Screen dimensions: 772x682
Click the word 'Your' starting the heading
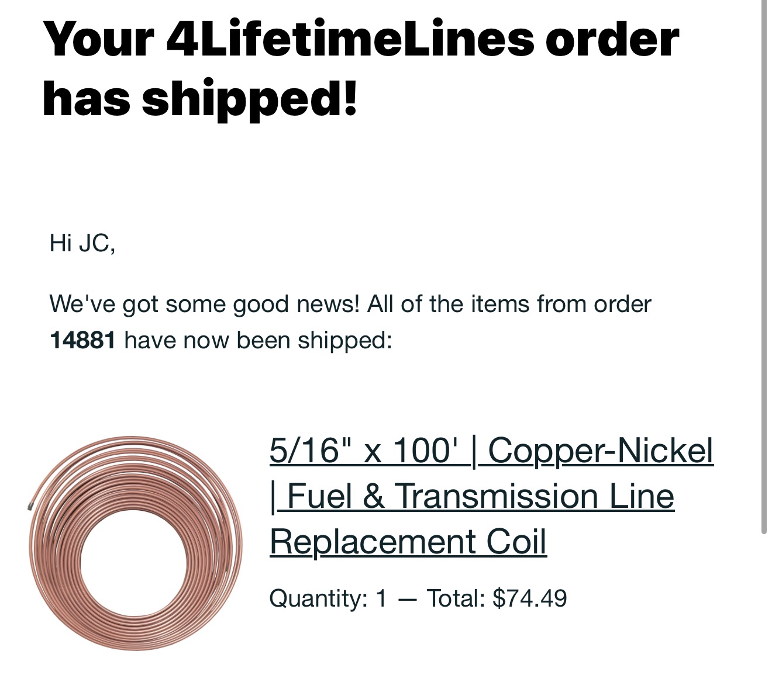pos(98,39)
